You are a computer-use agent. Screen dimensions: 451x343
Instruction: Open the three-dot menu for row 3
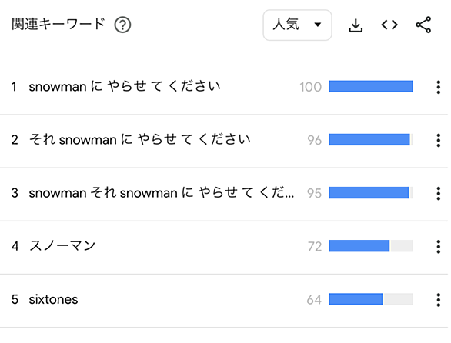pyautogui.click(x=439, y=193)
